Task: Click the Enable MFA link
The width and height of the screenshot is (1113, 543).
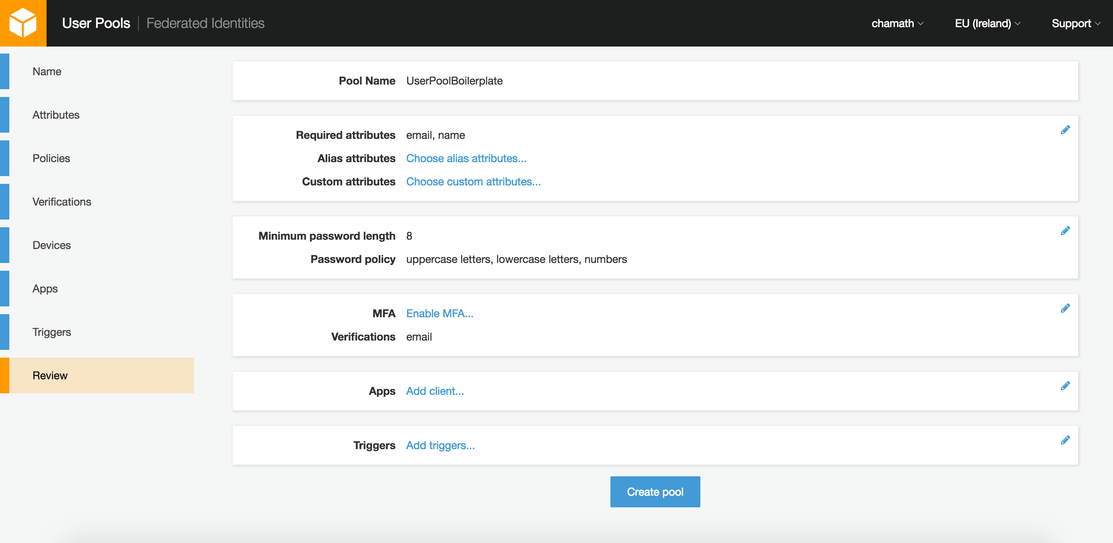Action: tap(439, 314)
